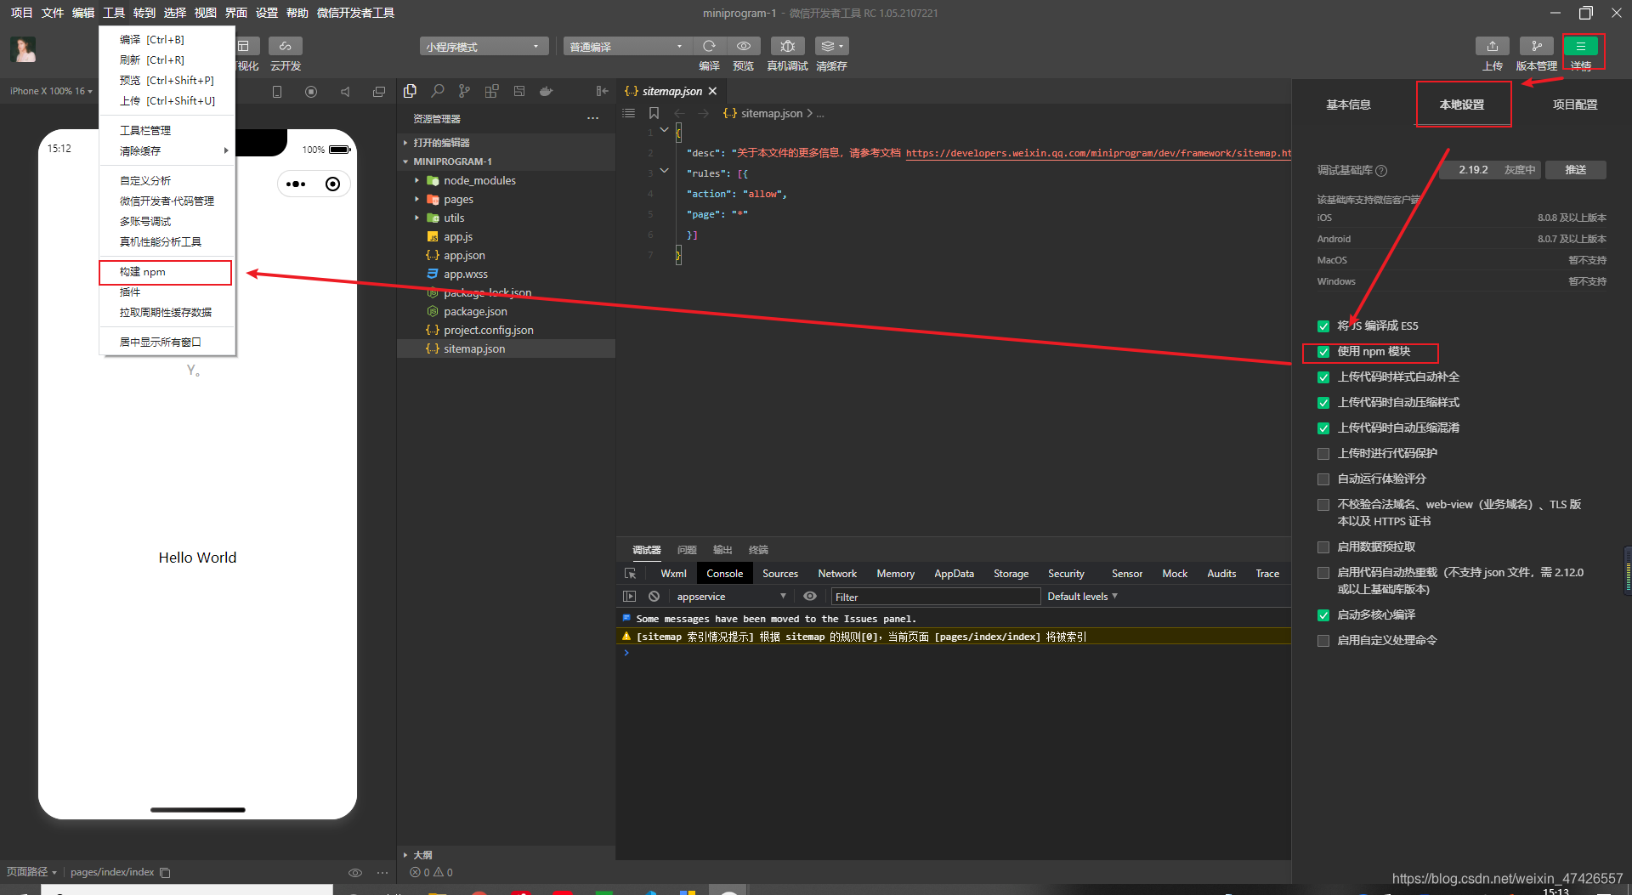
Task: Select 构建 npm menu entry
Action: pyautogui.click(x=167, y=272)
